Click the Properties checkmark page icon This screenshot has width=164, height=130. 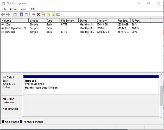click(43, 14)
